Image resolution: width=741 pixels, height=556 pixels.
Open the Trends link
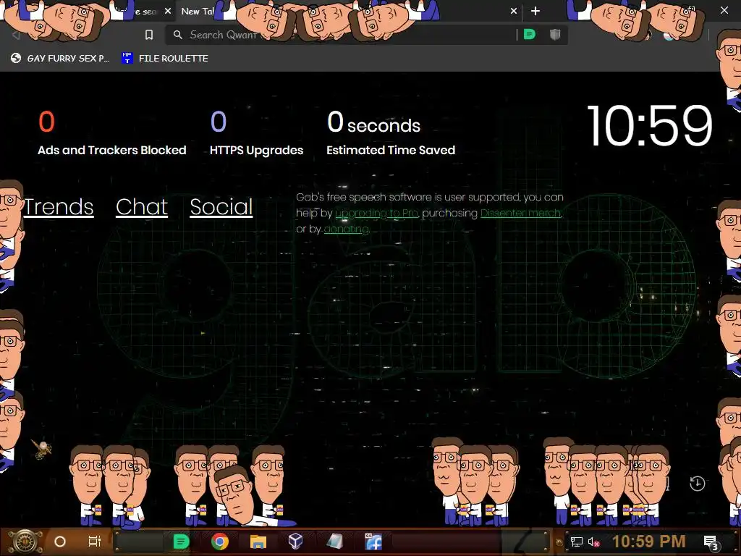pos(59,207)
